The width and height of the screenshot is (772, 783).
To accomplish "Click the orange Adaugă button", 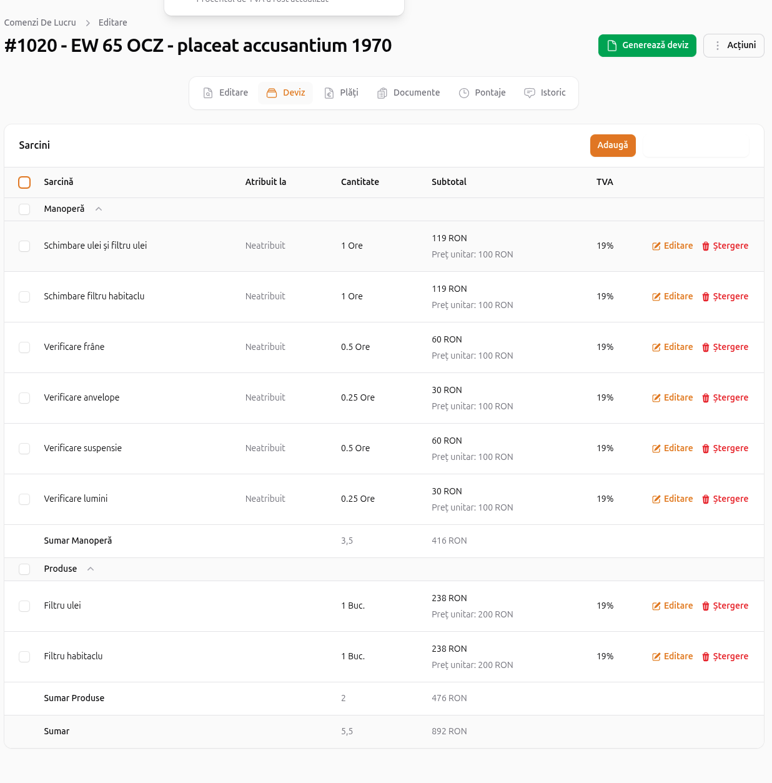I will pos(612,146).
